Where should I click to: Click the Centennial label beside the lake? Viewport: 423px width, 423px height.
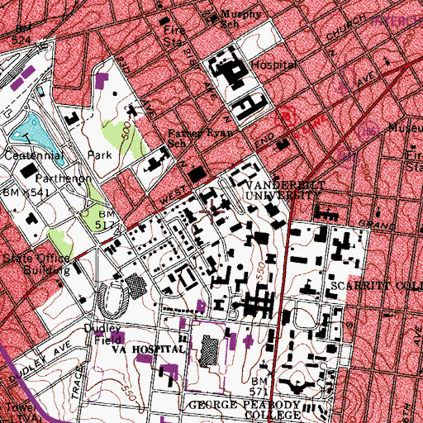tap(35, 155)
